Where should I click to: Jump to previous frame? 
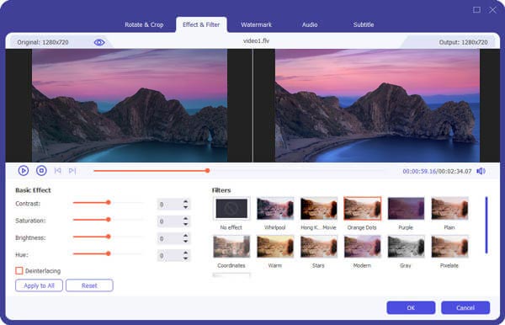57,170
